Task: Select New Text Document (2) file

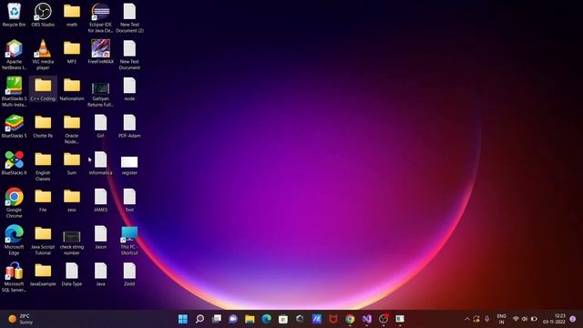Action: pos(129,17)
